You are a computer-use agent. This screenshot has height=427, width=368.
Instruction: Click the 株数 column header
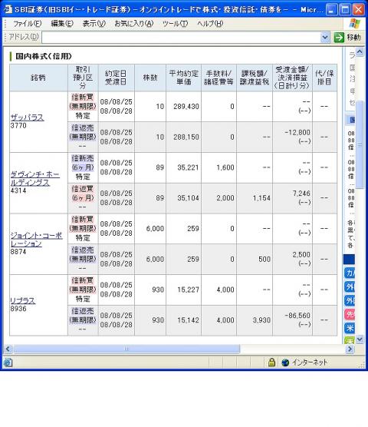(150, 78)
